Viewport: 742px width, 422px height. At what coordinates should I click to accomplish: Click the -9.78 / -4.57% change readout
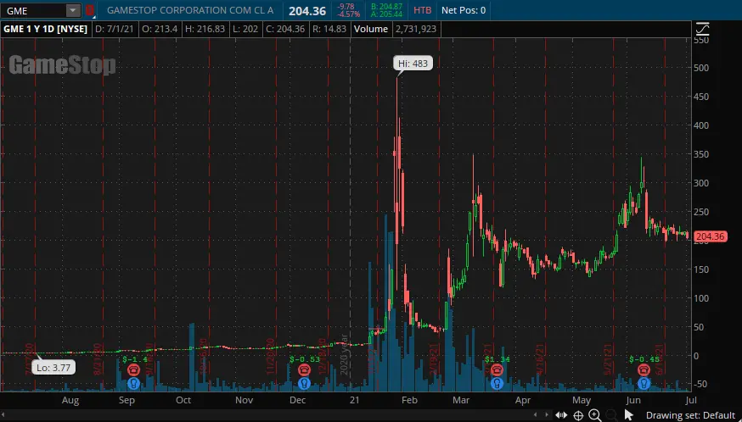[x=348, y=10]
